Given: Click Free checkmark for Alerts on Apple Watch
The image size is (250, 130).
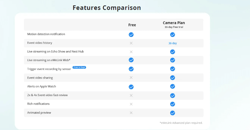Looking at the screenshot, I should pyautogui.click(x=131, y=87).
